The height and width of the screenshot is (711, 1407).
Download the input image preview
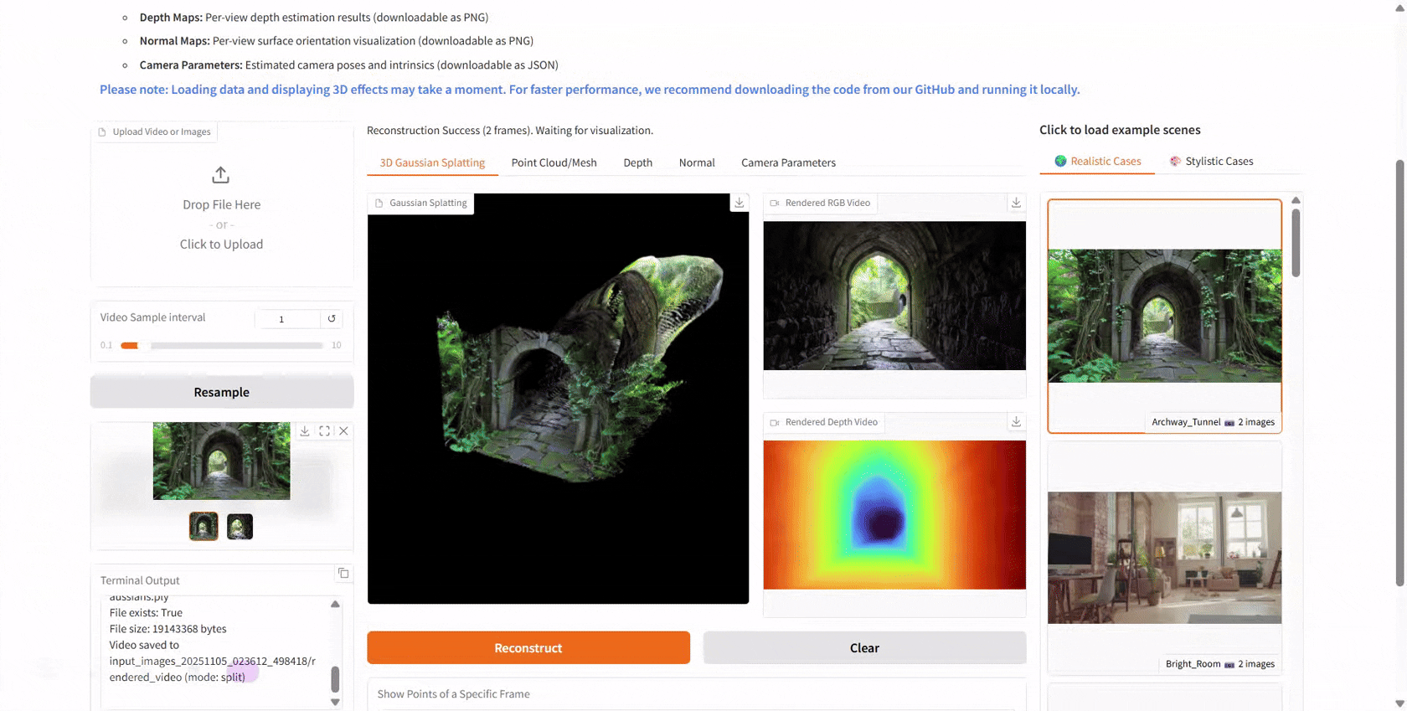tap(305, 430)
